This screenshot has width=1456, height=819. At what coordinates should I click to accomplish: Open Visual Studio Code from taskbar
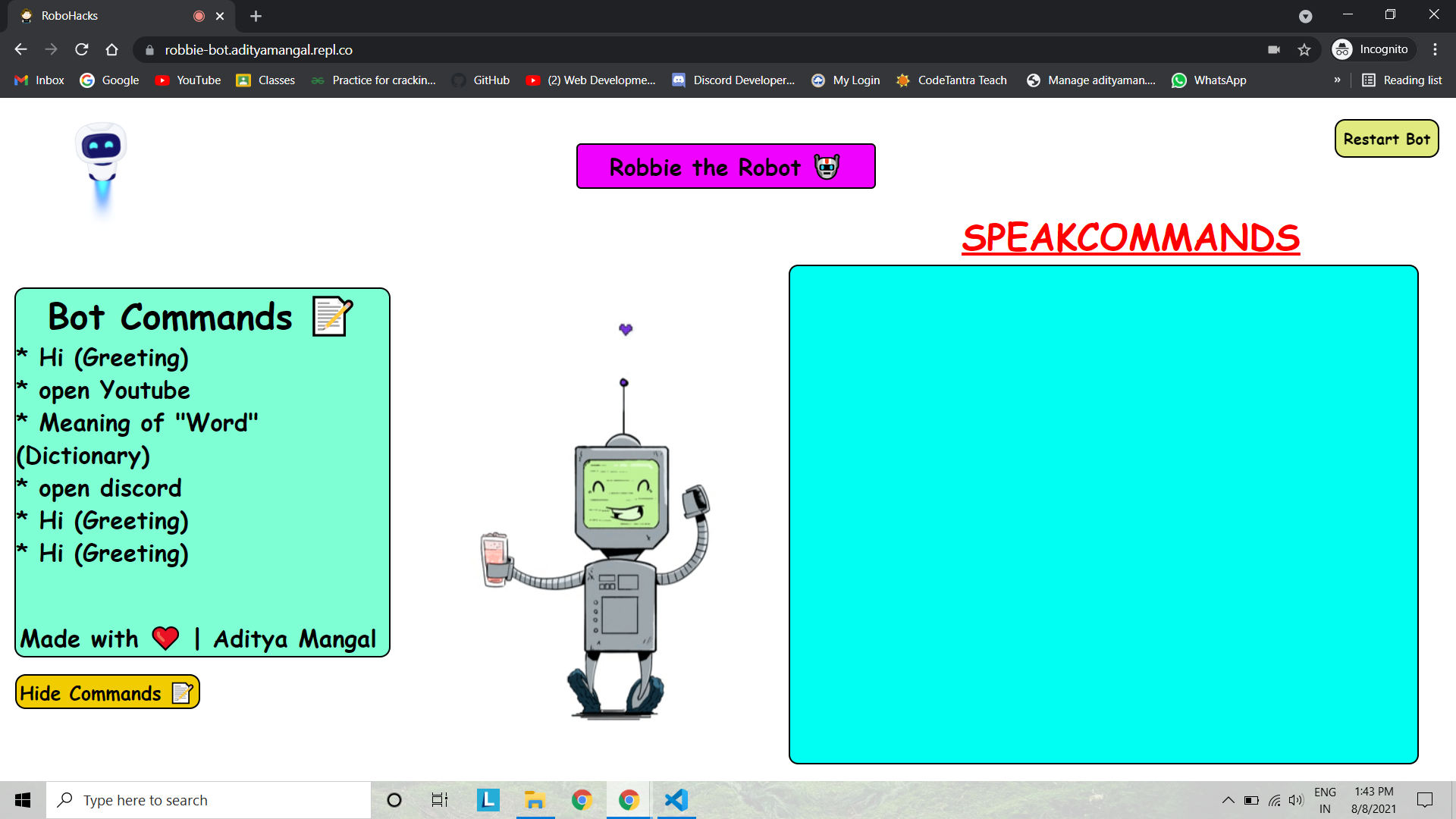point(676,800)
